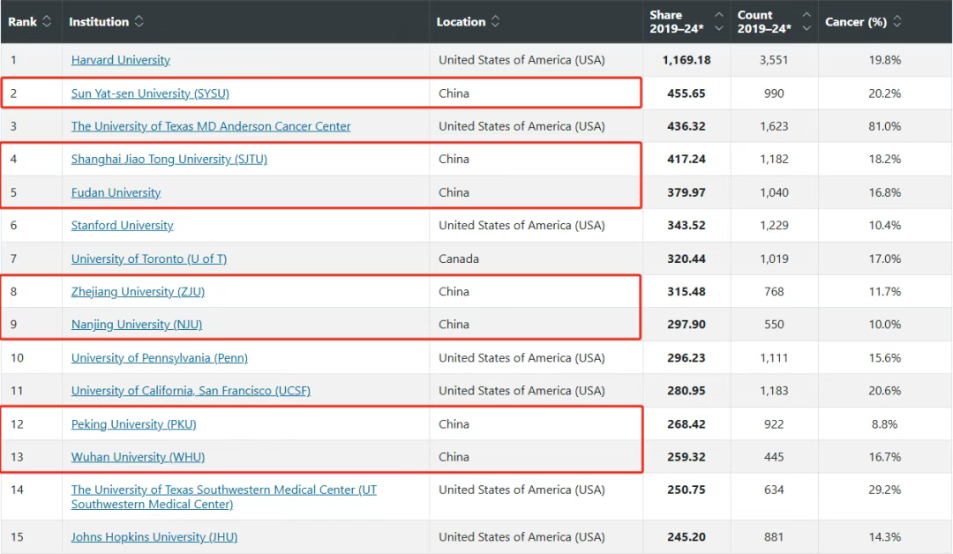The height and width of the screenshot is (554, 953).
Task: Click the Canada location cell
Action: (459, 258)
